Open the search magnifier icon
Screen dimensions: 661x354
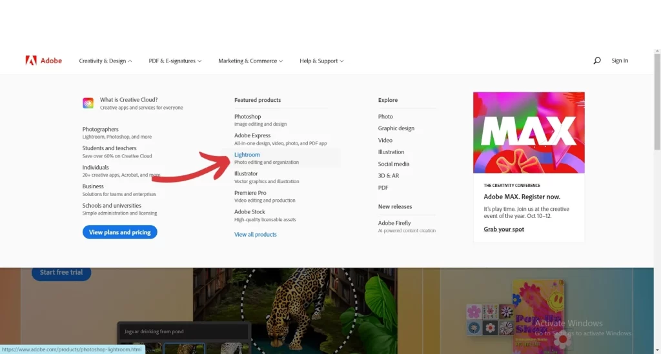pos(597,61)
